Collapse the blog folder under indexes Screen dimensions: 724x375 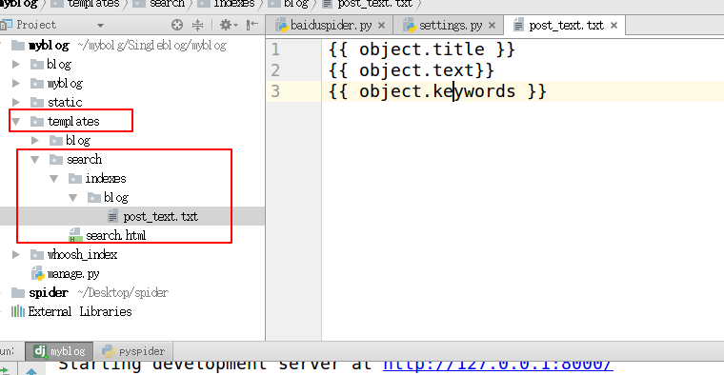pyautogui.click(x=73, y=197)
